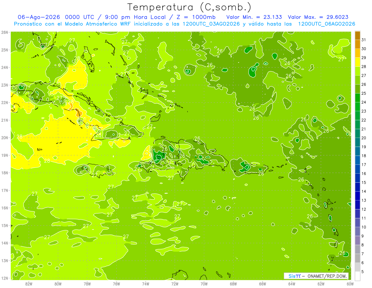Click the 13N latitude label

click(x=5, y=261)
